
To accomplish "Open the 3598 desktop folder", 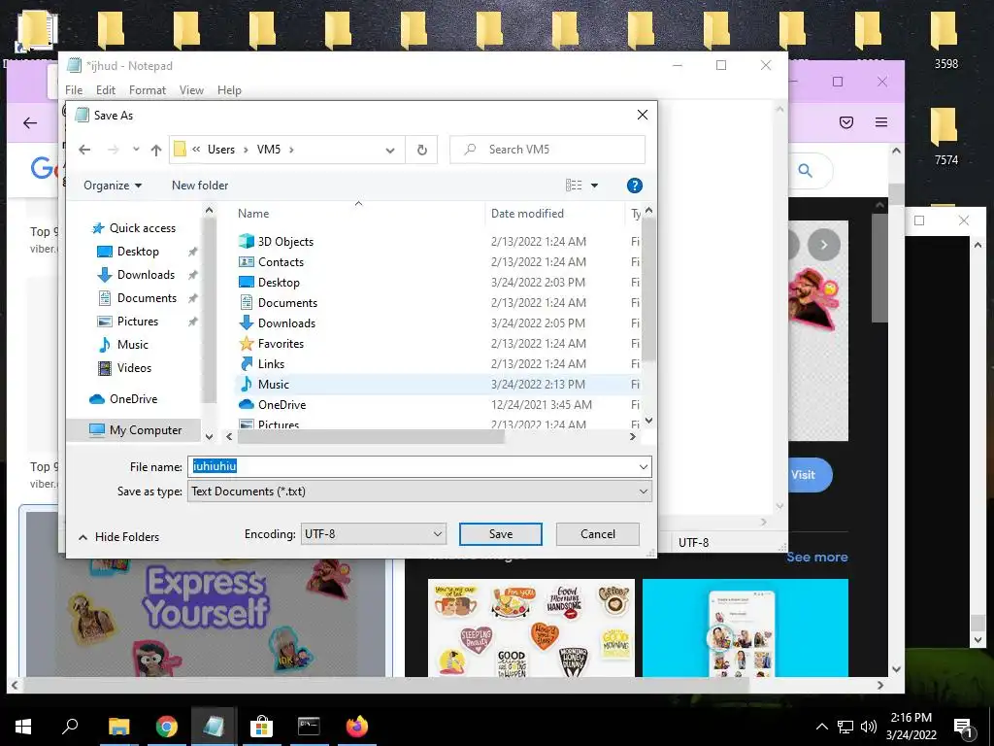I will coord(945,39).
